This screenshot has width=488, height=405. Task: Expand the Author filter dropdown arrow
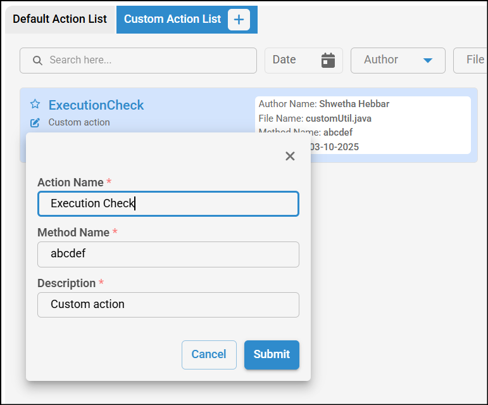[x=427, y=60]
